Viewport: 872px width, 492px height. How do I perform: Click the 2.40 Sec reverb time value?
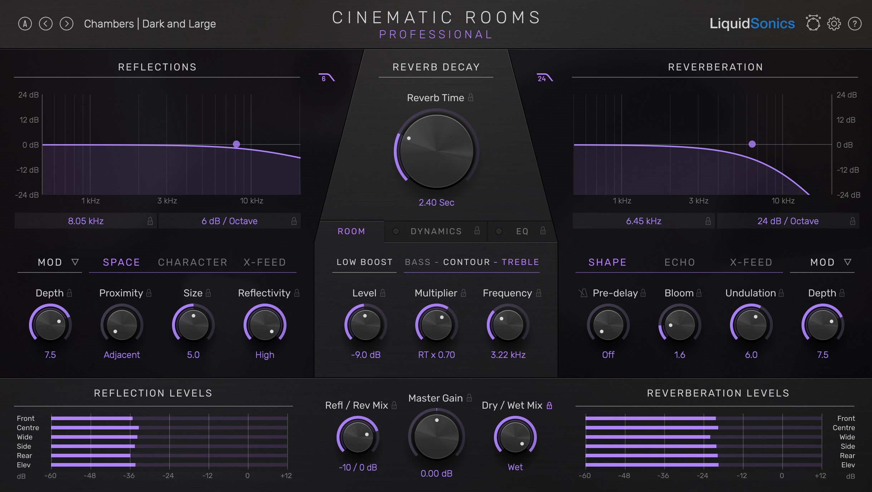[436, 202]
